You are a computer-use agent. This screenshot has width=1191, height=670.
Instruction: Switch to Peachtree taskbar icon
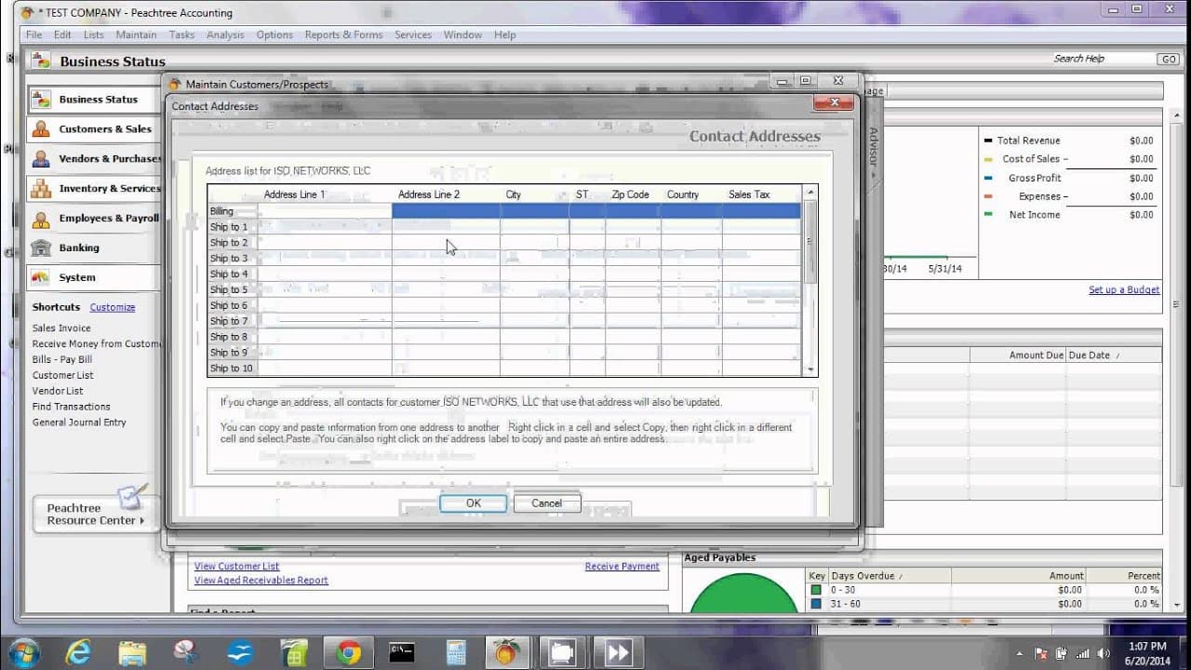pos(508,652)
